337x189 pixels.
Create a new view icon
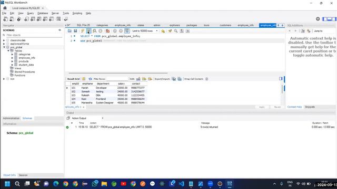[39, 19]
